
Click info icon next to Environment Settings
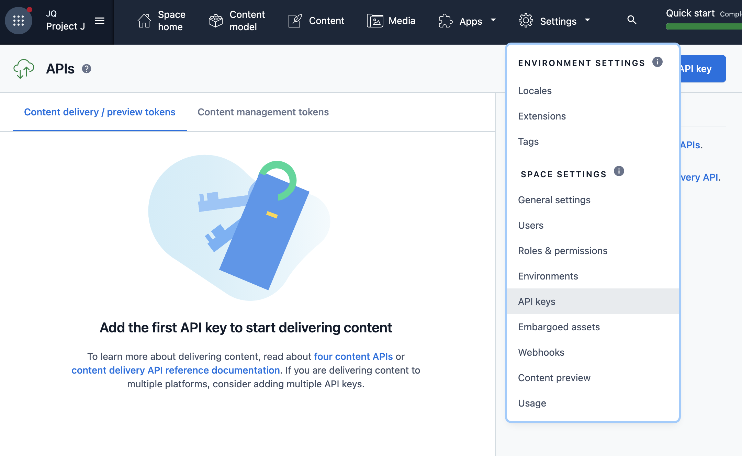(x=657, y=62)
